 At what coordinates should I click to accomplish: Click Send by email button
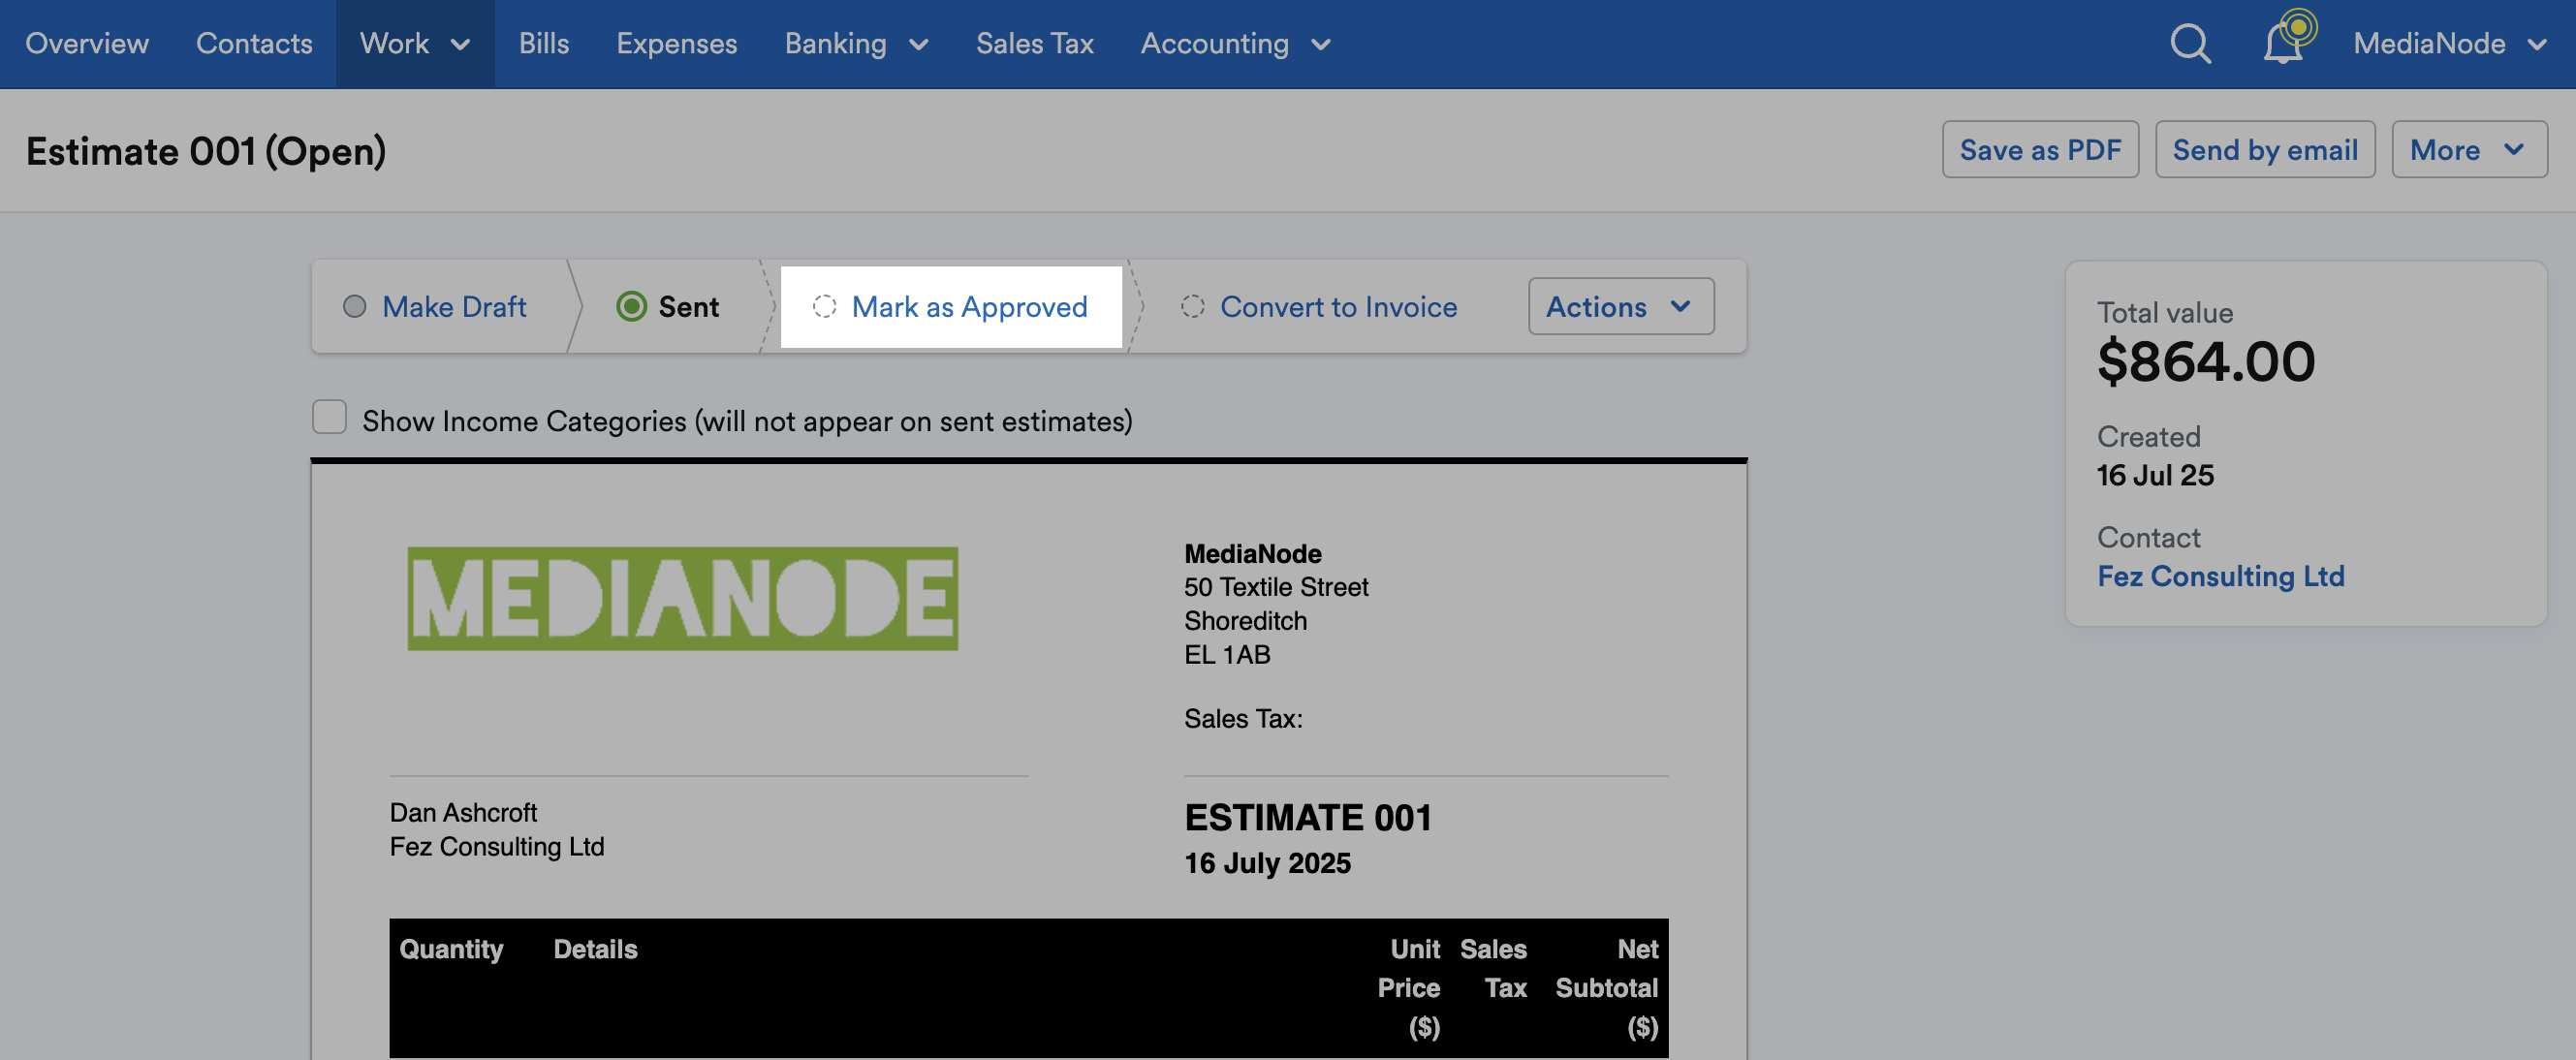(x=2264, y=149)
